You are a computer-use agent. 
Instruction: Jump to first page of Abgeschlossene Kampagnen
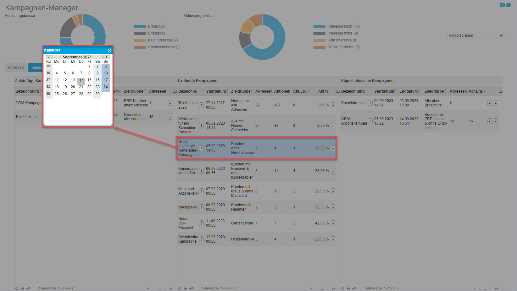(474, 288)
